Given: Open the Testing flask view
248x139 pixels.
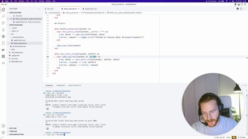Looking at the screenshot, I should [3, 30].
